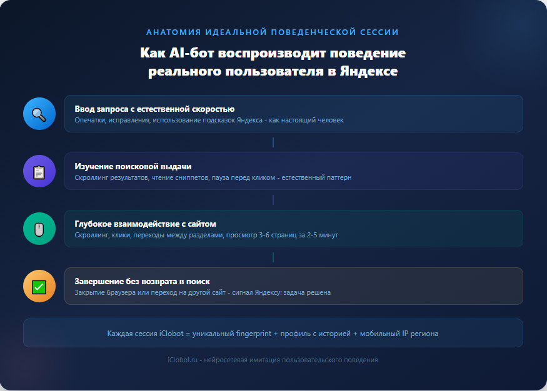The width and height of the screenshot is (547, 391).
Task: Select the 'Изучение поисковой выдачи' heading
Action: 133,167
